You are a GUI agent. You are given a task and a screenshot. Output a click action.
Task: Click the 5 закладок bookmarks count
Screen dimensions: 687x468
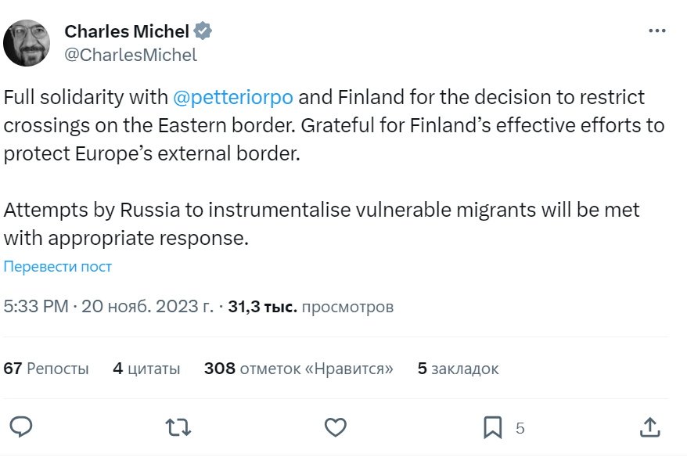(x=458, y=369)
